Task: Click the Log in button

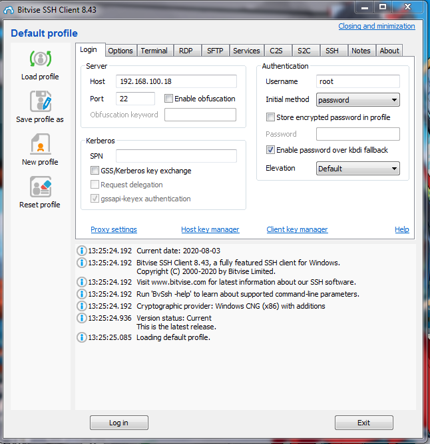Action: coord(119,423)
